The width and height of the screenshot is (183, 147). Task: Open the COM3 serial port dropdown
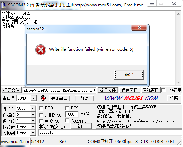coord(33,98)
